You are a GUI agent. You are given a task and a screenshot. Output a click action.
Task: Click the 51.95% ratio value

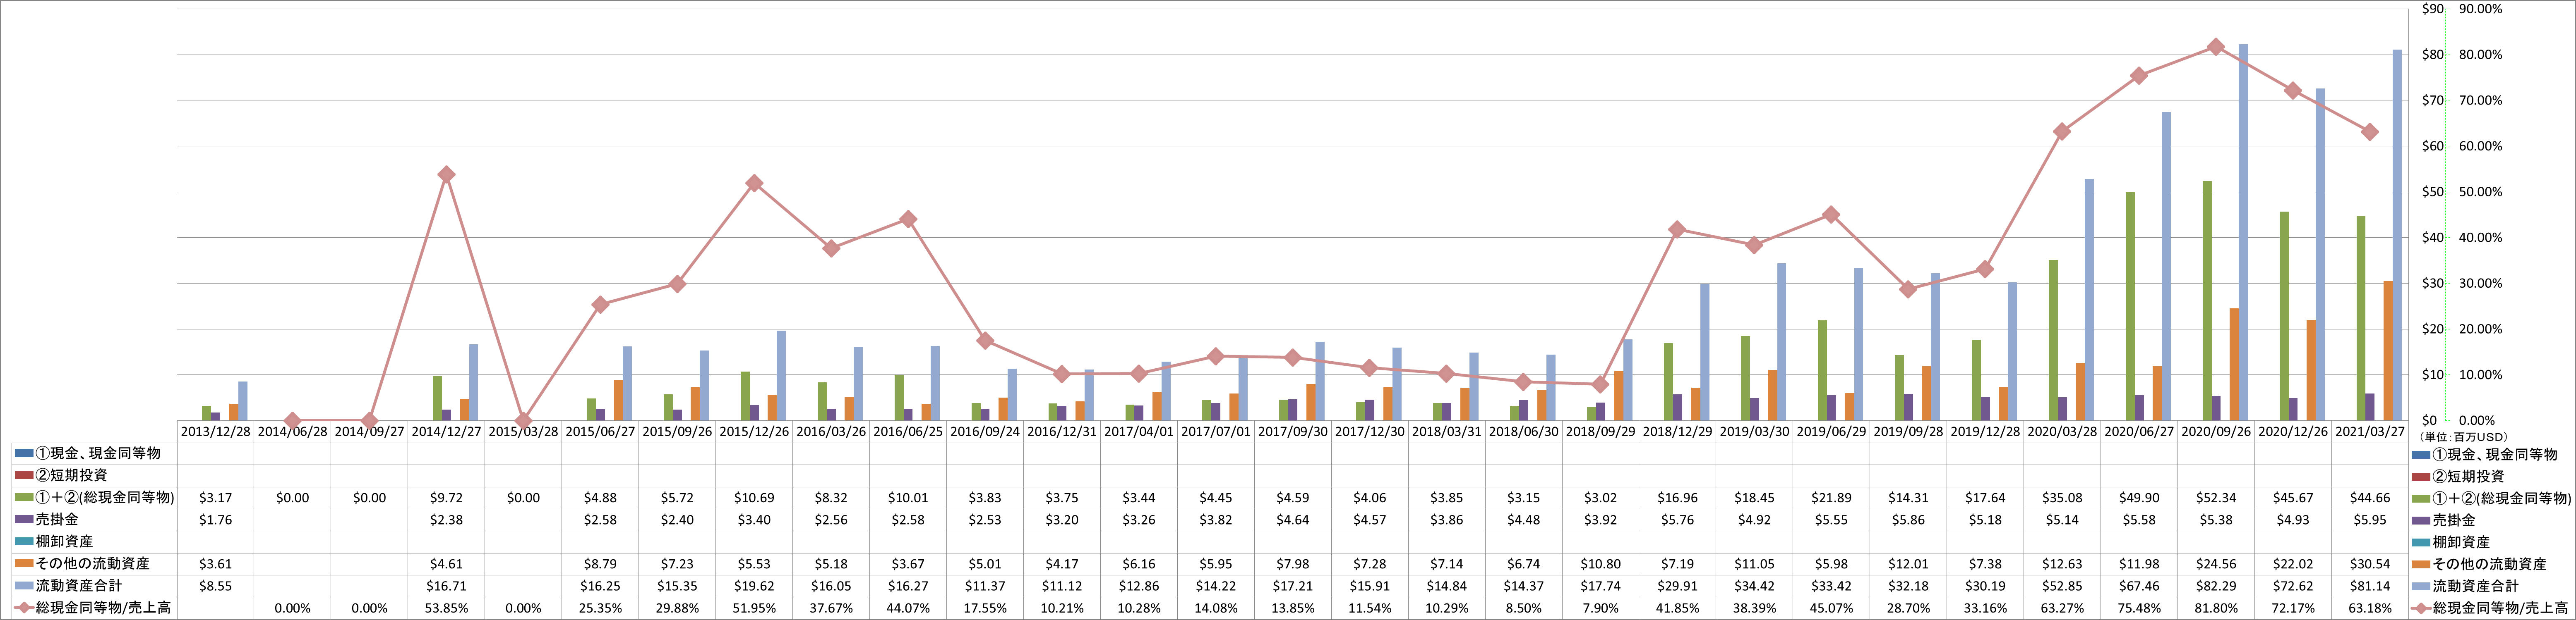coord(754,608)
